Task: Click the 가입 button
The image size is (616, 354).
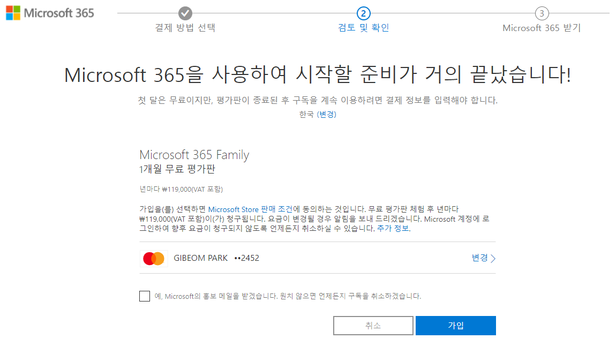Action: [x=456, y=325]
